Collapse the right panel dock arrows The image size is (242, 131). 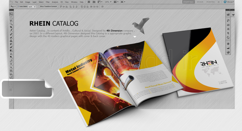point(230,10)
